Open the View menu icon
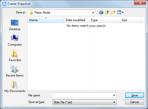 (x=121, y=12)
